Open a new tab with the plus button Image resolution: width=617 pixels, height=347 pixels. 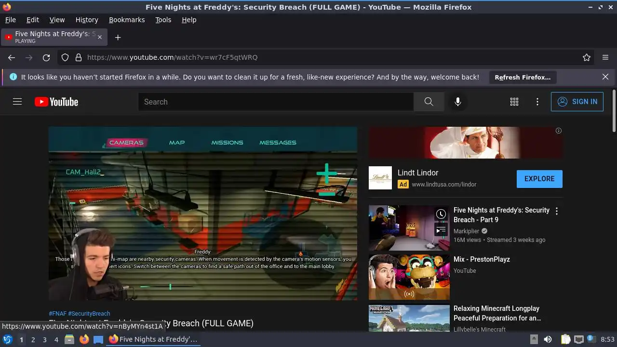(x=118, y=37)
